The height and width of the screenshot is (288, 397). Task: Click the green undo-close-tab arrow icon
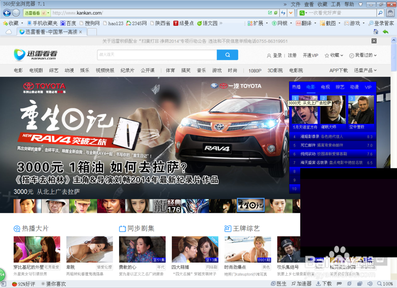pos(385,32)
